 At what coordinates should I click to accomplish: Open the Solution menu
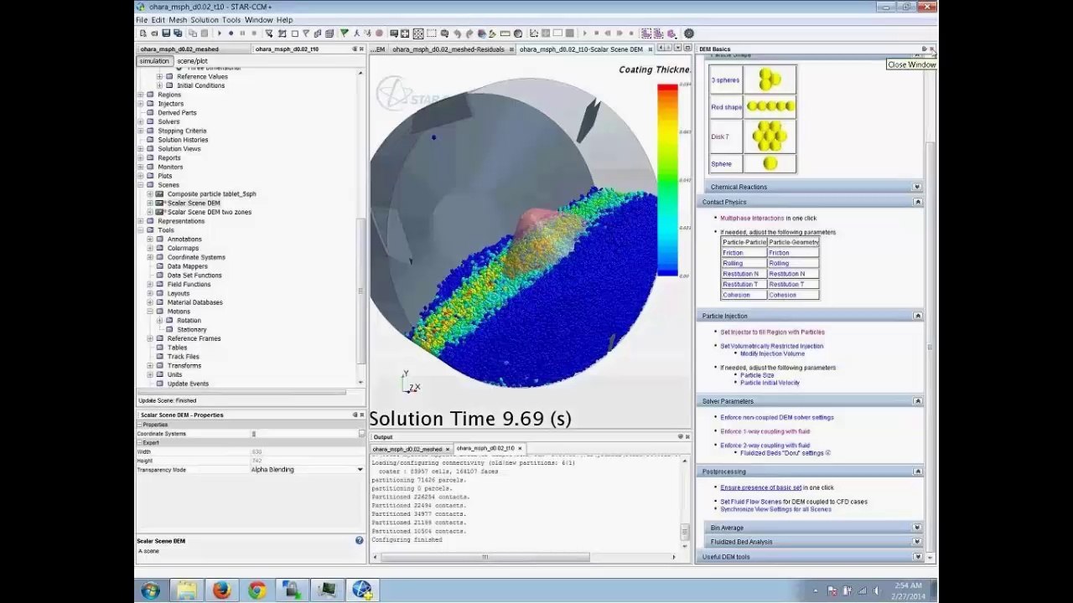[x=205, y=20]
